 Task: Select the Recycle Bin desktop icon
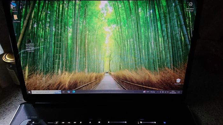(x=178, y=82)
